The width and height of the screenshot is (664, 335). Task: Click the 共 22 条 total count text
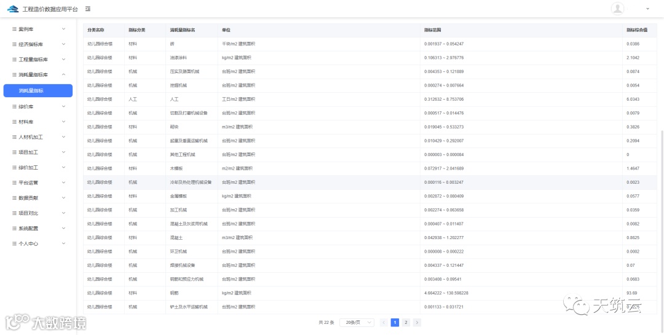pyautogui.click(x=326, y=323)
